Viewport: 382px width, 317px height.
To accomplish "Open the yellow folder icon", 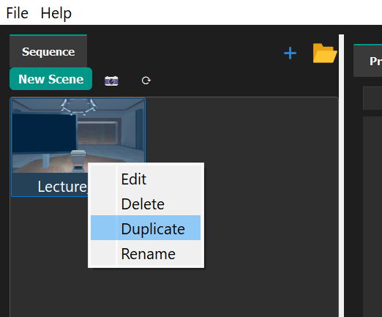I will coord(325,53).
